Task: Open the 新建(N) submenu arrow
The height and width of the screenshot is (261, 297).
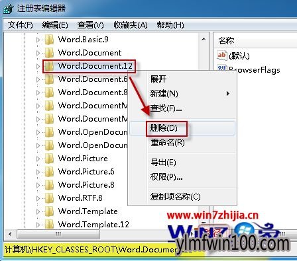Action: 228,94
